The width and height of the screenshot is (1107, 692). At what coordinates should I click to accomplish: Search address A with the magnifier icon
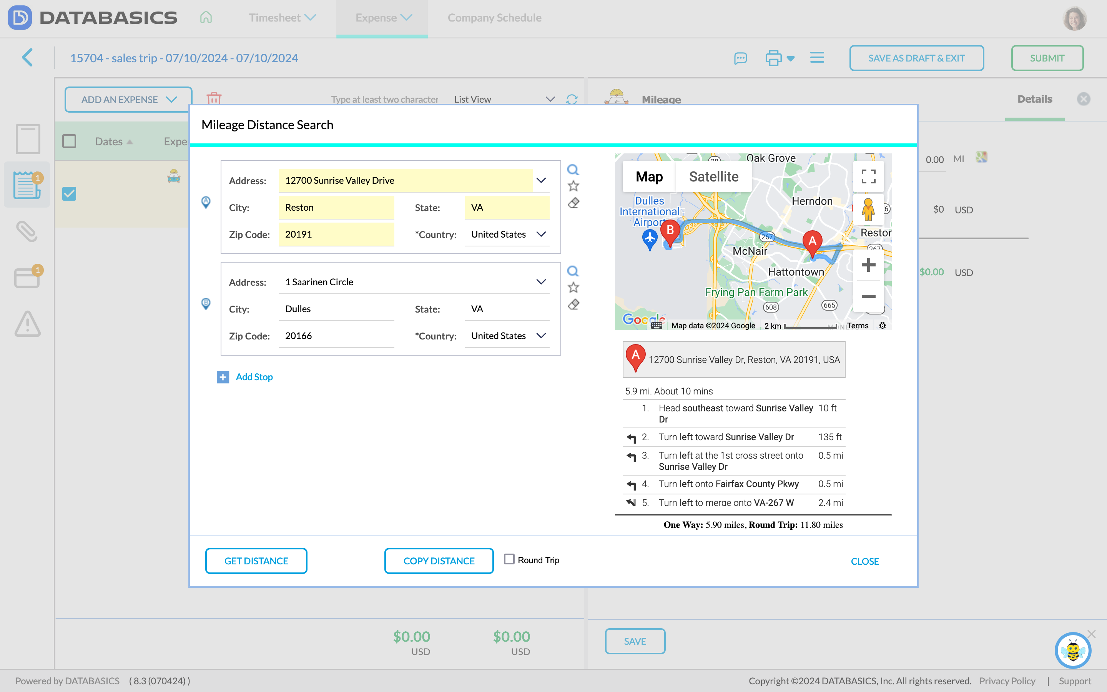tap(573, 169)
